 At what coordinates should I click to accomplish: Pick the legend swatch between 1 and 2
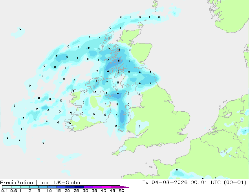(x=25, y=187)
